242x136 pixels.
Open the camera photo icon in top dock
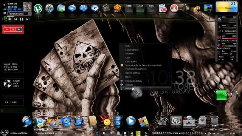(x=208, y=8)
